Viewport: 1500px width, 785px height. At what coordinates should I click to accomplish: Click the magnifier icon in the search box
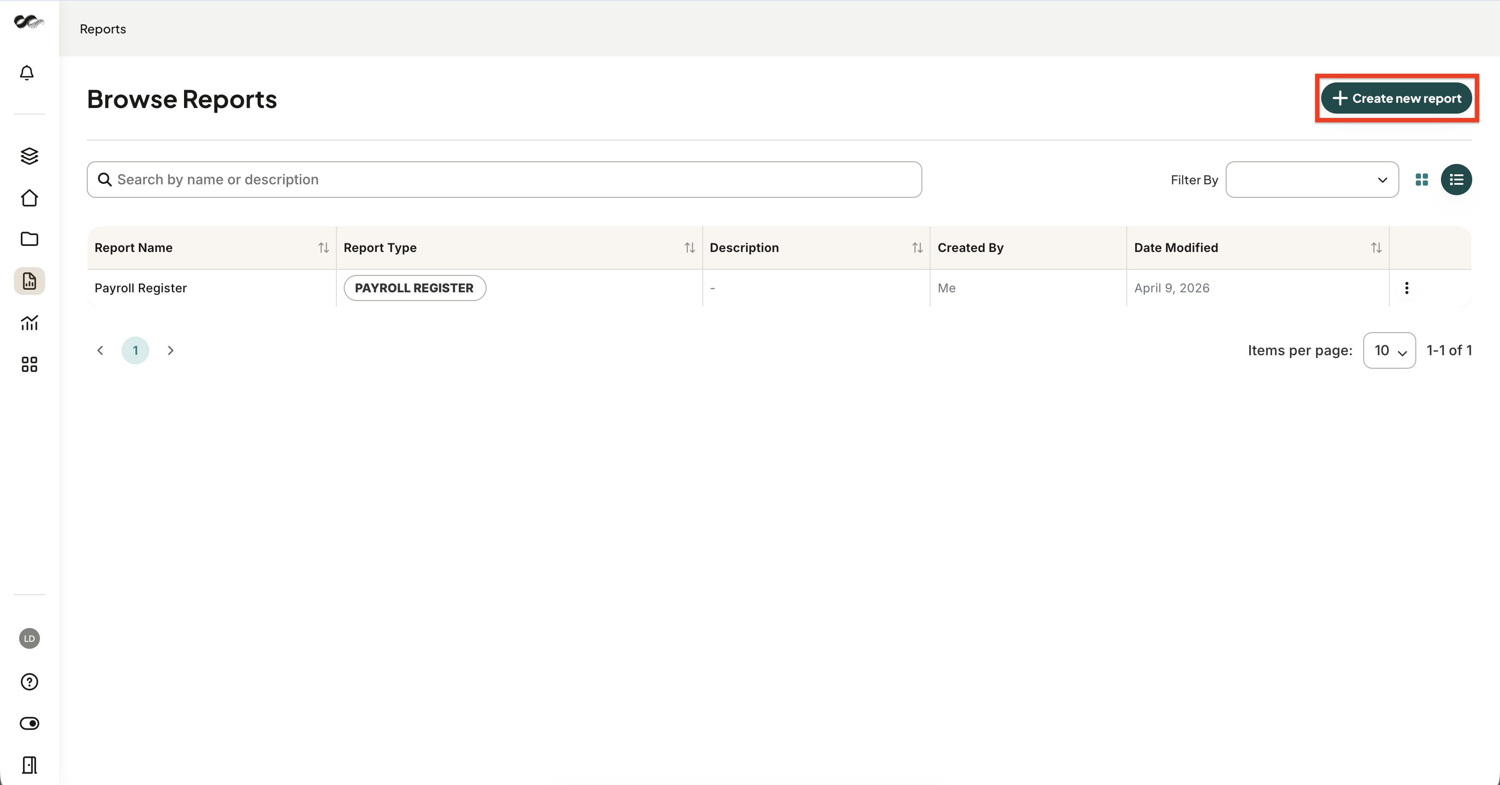(x=104, y=180)
